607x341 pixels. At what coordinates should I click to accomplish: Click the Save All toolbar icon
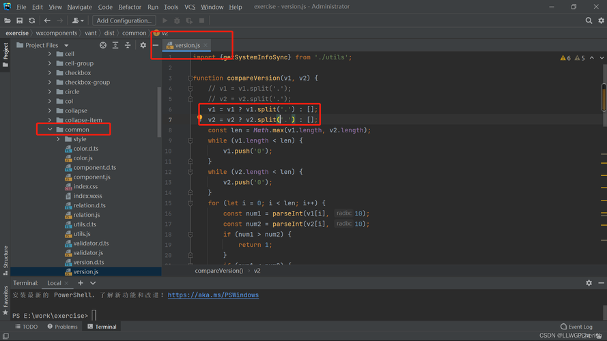coord(19,20)
